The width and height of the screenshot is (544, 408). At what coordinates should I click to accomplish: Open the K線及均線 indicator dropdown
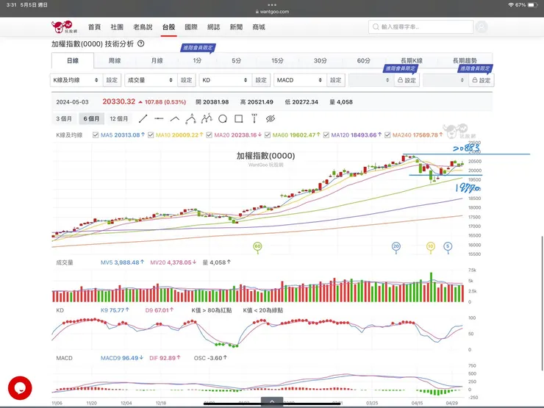[x=76, y=80]
